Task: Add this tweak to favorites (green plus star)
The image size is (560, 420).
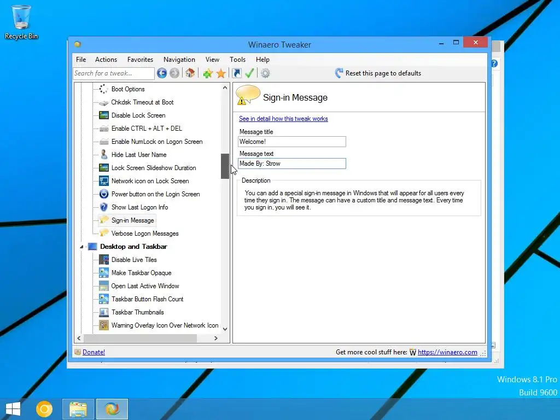Action: [208, 74]
